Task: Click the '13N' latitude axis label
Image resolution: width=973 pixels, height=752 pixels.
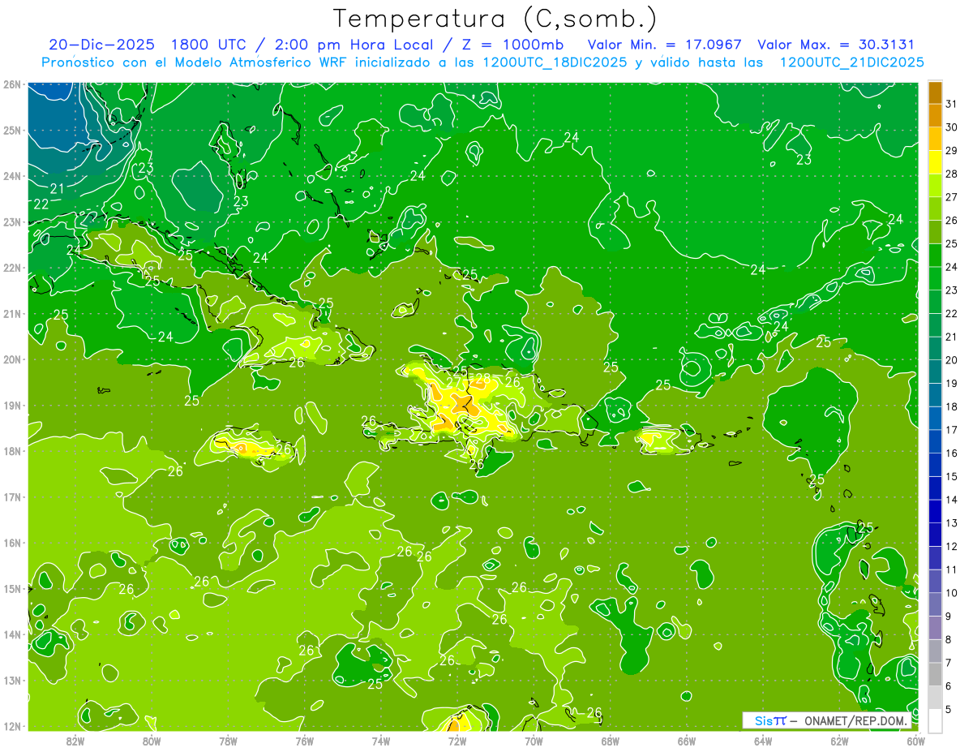Action: coord(12,680)
